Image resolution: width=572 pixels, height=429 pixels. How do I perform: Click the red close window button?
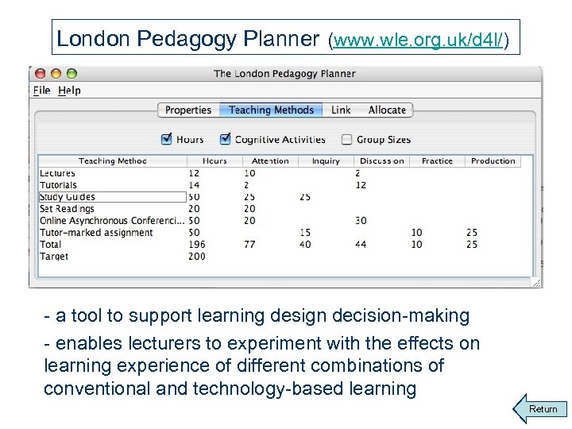(x=41, y=74)
